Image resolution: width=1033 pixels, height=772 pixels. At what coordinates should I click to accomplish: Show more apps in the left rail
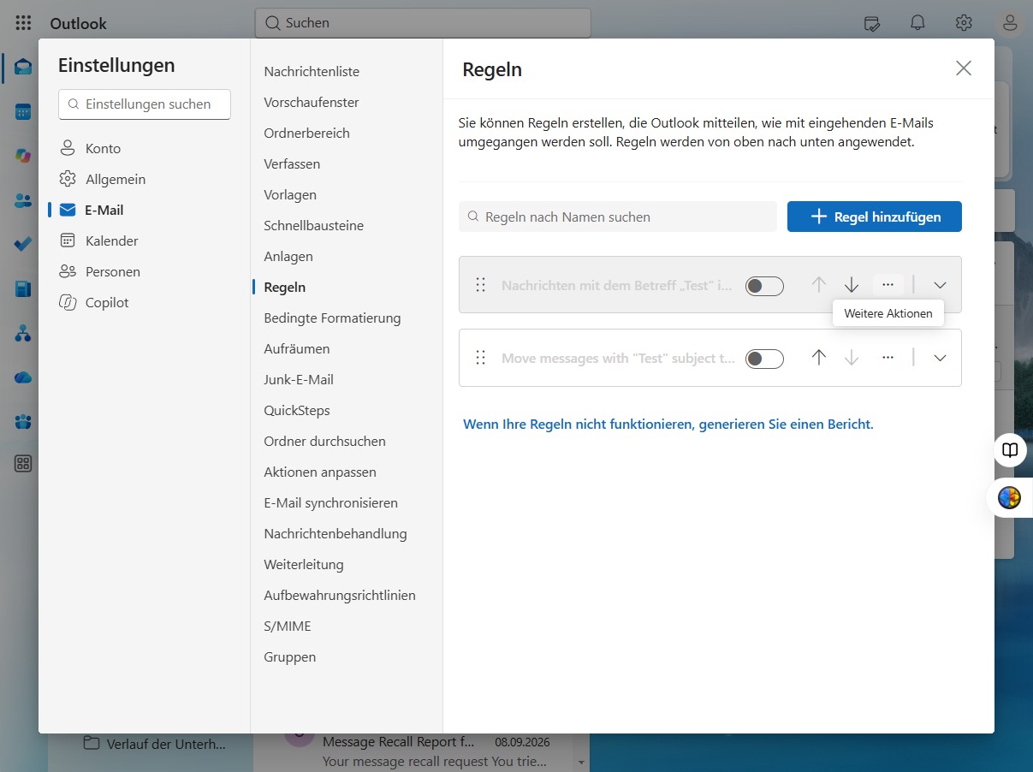23,464
